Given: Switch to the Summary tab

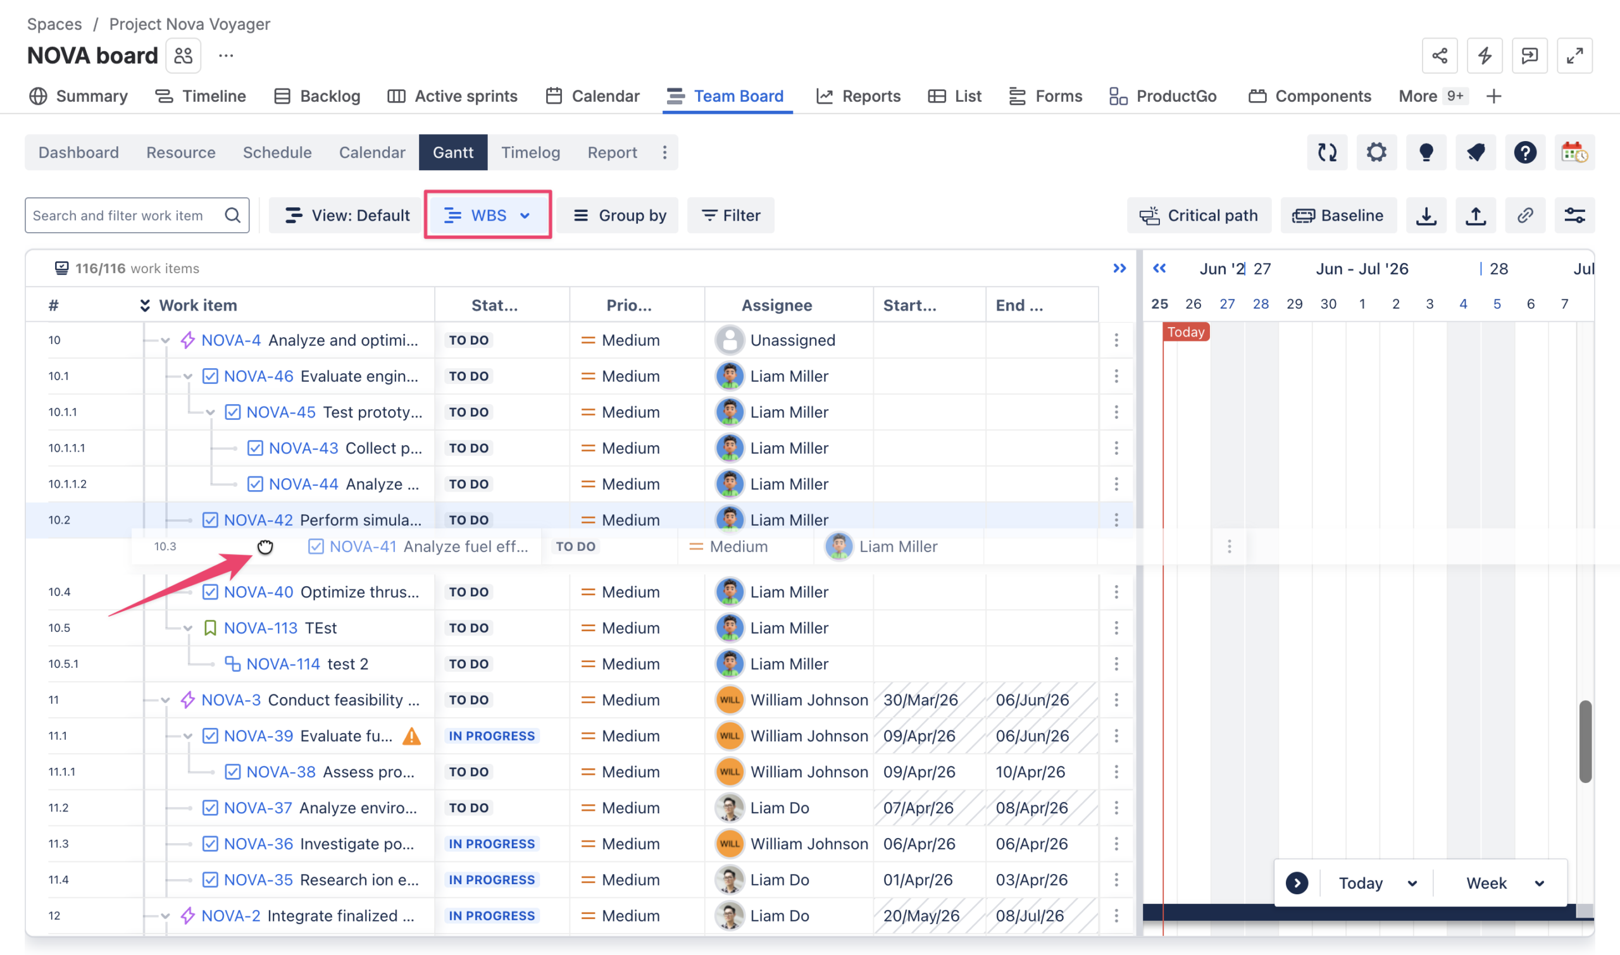Looking at the screenshot, I should pyautogui.click(x=78, y=96).
